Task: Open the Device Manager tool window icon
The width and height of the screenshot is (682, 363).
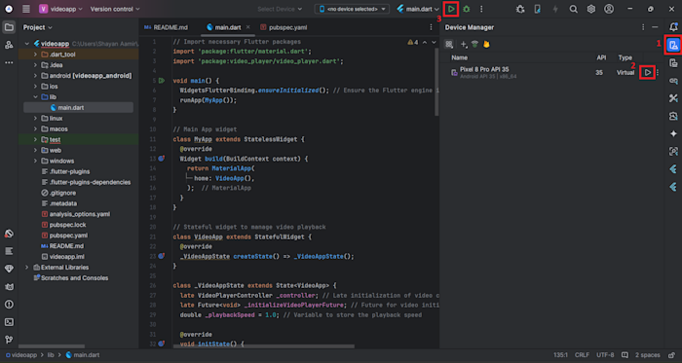Action: (x=673, y=45)
